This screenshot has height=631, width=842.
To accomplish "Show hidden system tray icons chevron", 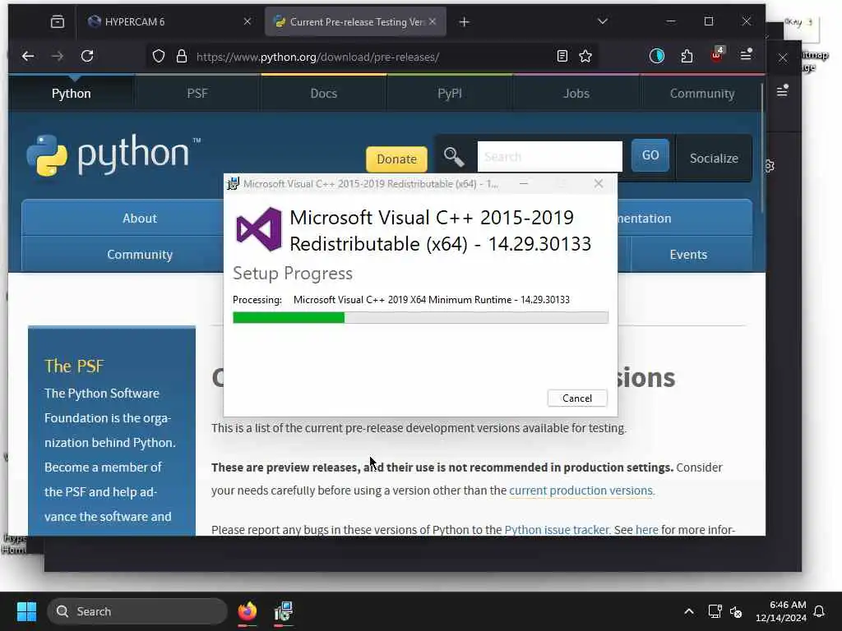I will coord(688,611).
